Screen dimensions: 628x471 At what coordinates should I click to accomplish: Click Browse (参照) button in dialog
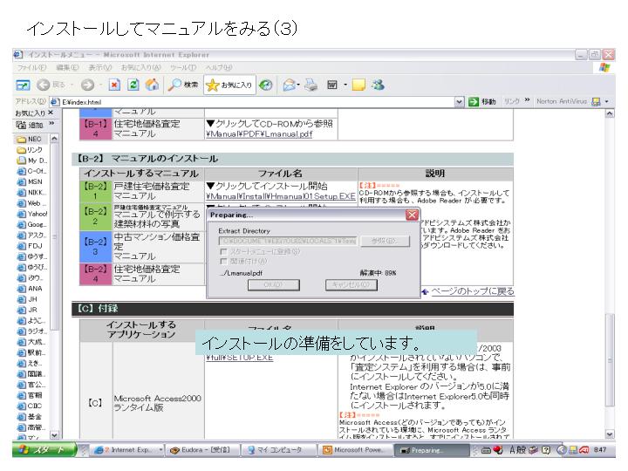385,241
